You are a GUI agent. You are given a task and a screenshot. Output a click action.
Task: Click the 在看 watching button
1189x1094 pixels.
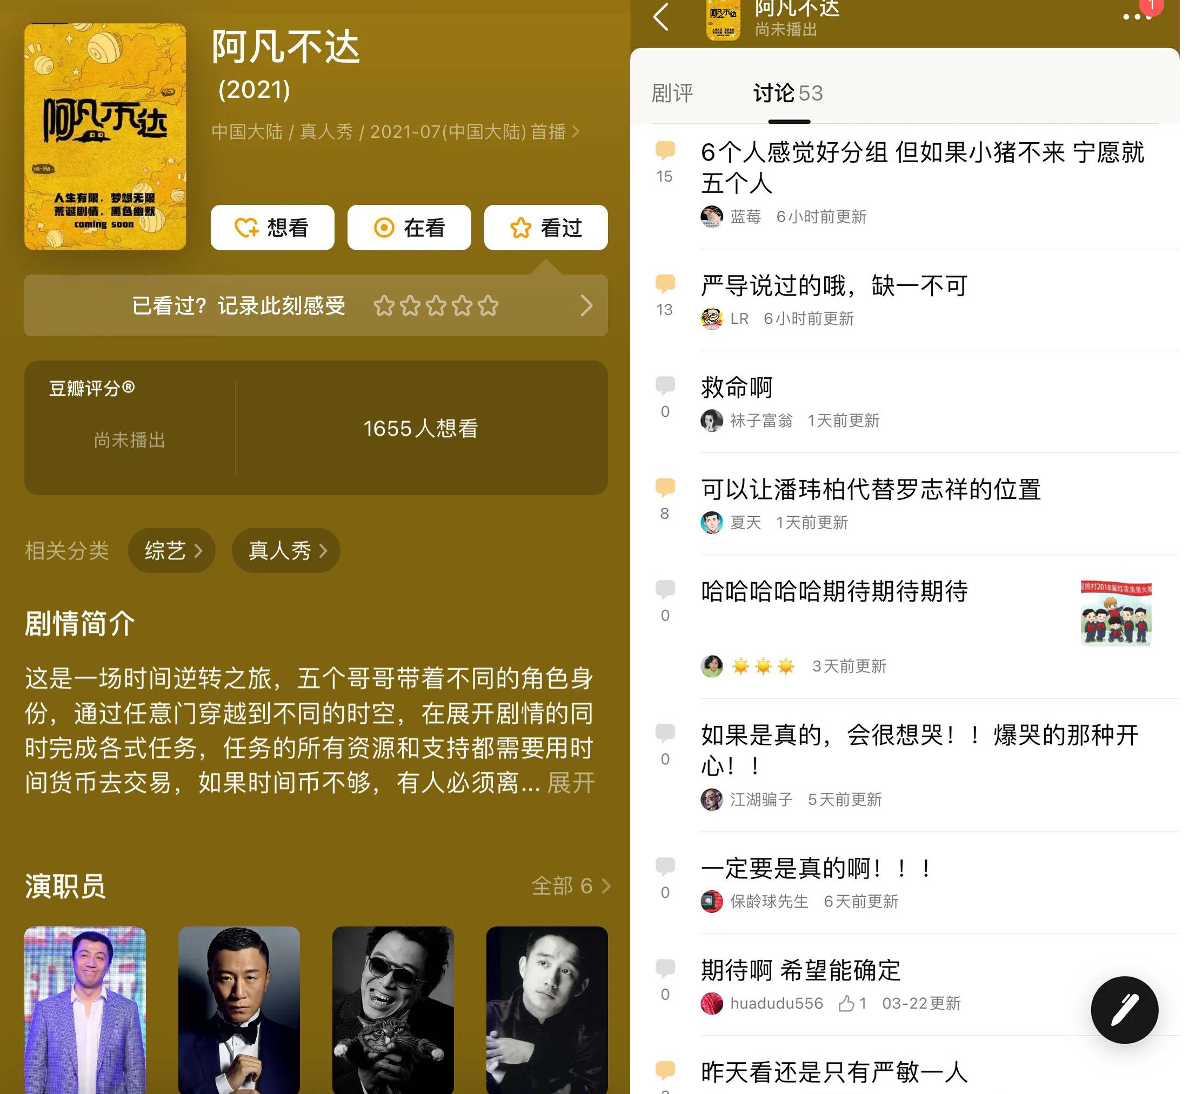pos(409,228)
